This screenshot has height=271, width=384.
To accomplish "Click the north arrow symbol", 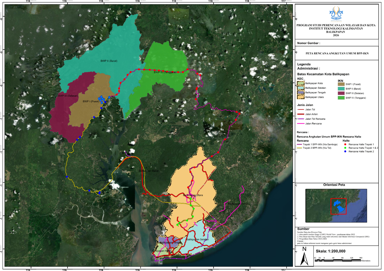I will coord(304,256).
